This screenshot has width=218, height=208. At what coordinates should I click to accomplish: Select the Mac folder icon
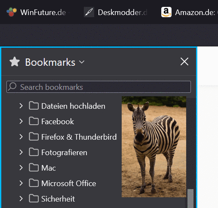34,168
